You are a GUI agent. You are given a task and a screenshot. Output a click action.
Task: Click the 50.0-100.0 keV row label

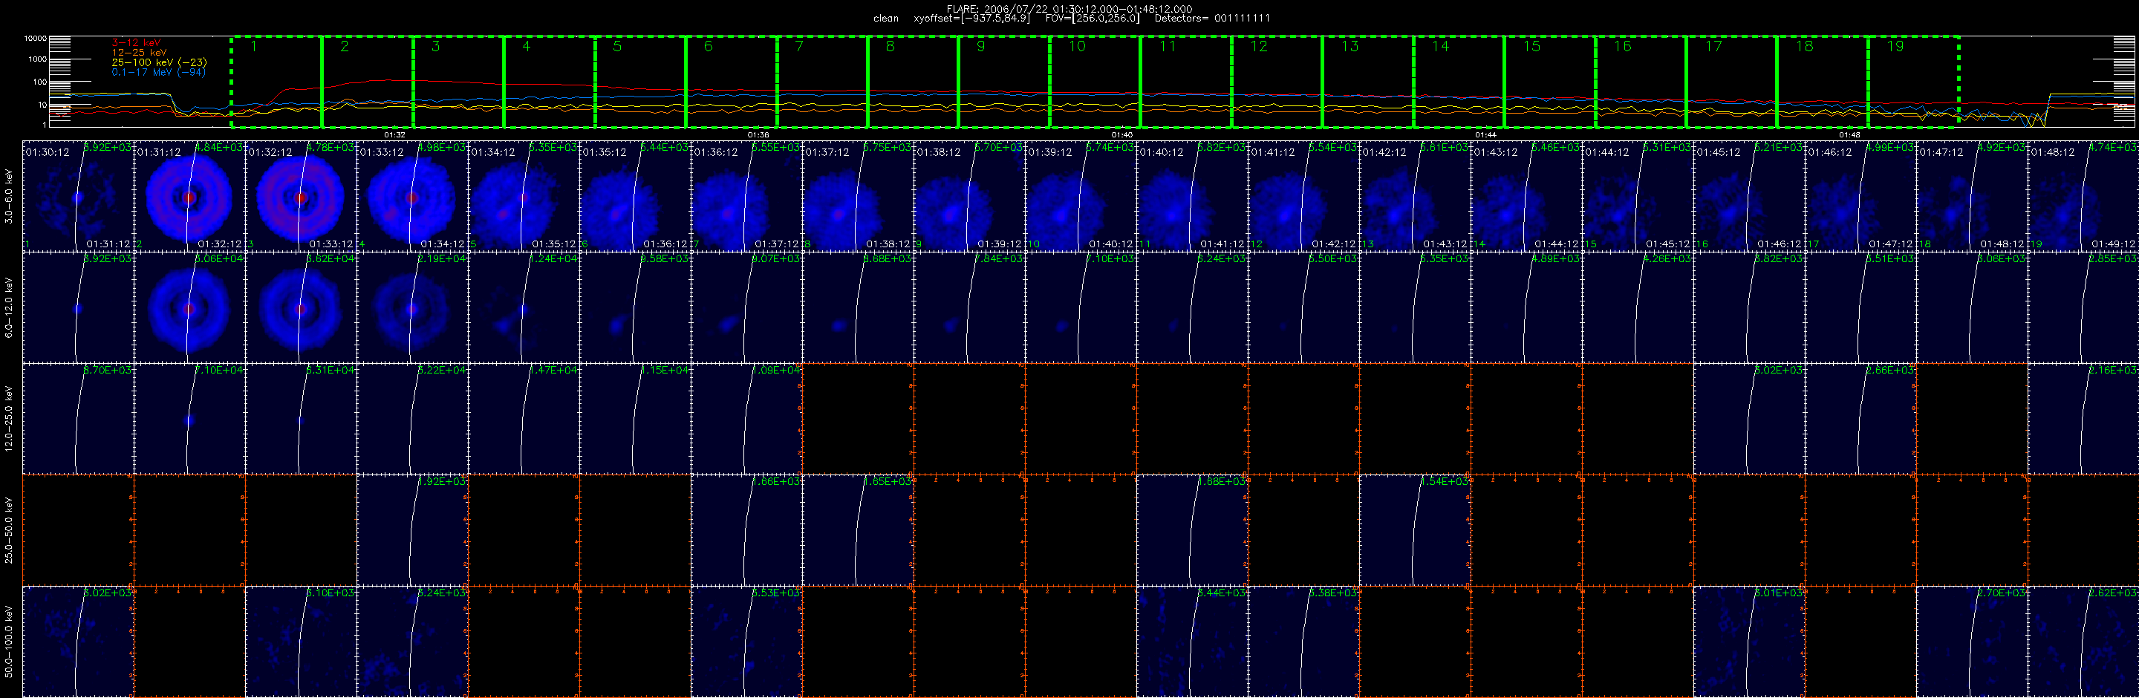[9, 642]
